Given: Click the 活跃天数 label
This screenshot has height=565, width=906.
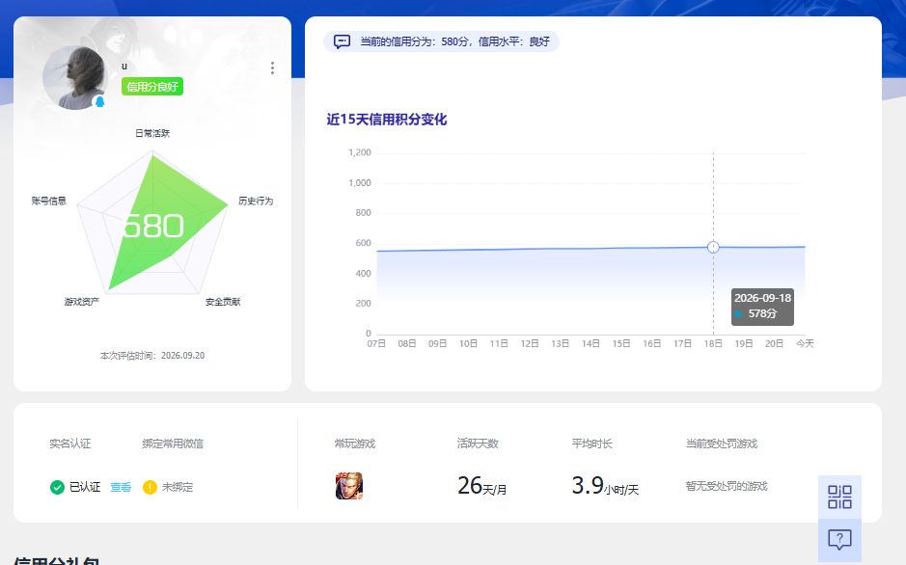Looking at the screenshot, I should point(478,444).
